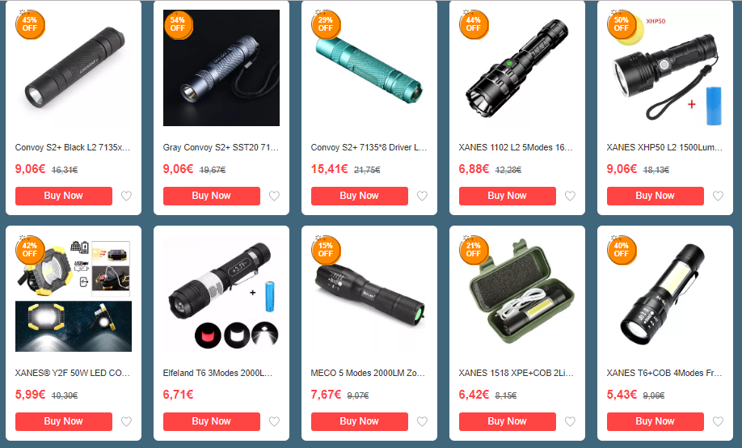Favorite the Elfeland T6 3Modes flashlight
The width and height of the screenshot is (742, 448).
(275, 421)
